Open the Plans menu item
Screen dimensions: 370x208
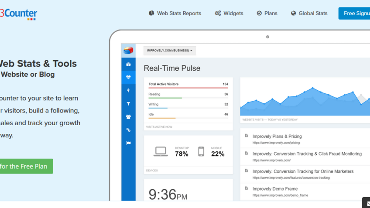(x=267, y=14)
